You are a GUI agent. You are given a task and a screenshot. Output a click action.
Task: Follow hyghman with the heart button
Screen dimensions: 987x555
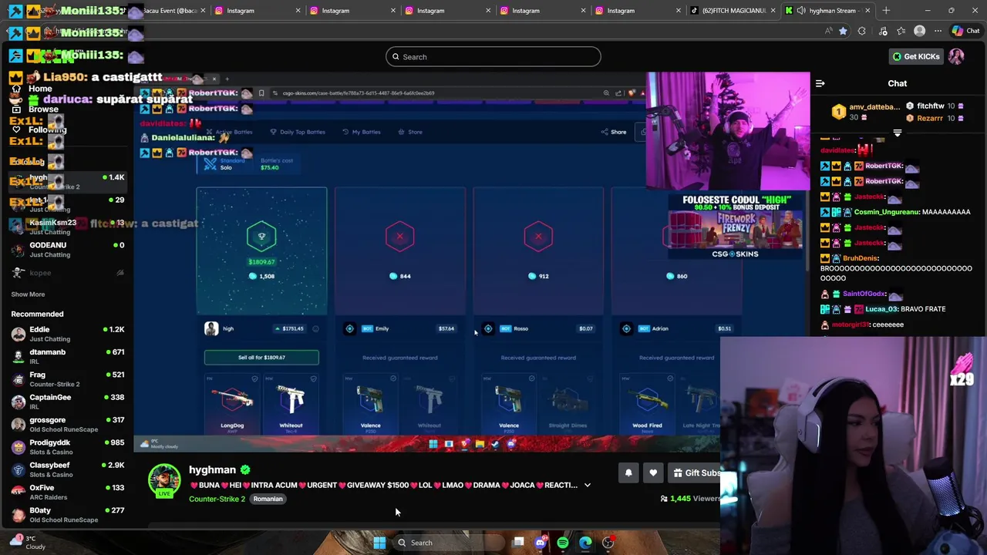[x=653, y=473]
